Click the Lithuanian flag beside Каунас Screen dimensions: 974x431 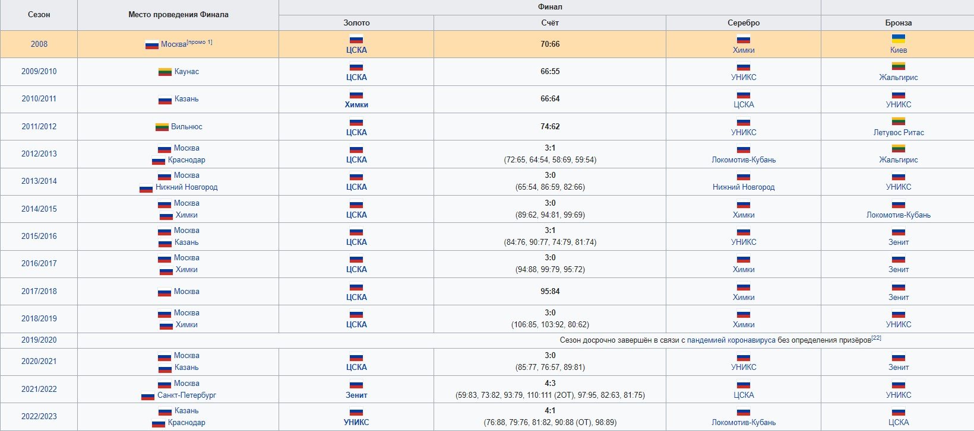[x=165, y=72]
